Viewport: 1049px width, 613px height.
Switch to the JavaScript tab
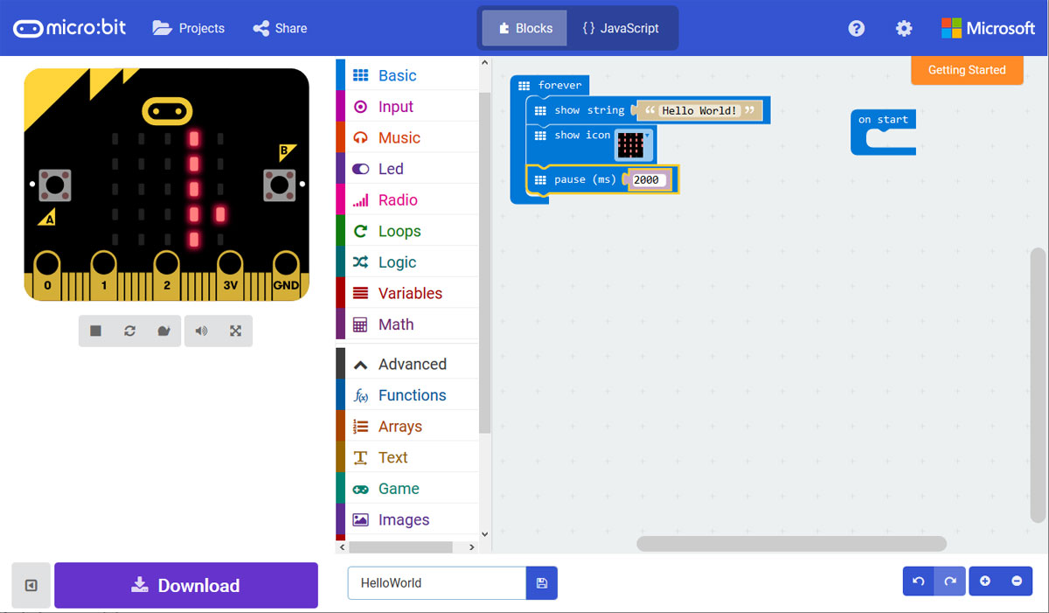622,28
